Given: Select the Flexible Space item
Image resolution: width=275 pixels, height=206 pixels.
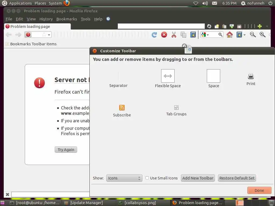Looking at the screenshot, I should 168,79.
